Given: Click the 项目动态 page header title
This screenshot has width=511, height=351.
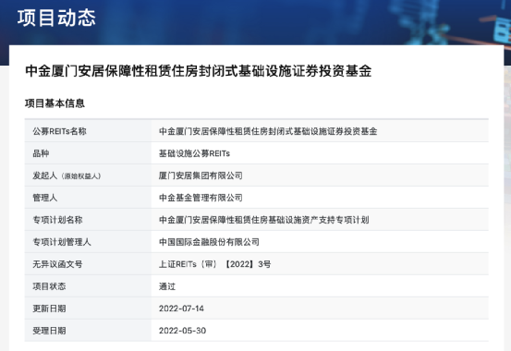Looking at the screenshot, I should point(56,18).
